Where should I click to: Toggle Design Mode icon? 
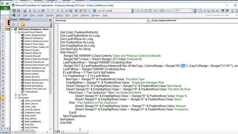71,10
